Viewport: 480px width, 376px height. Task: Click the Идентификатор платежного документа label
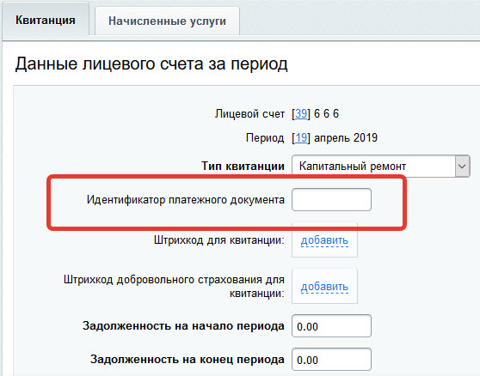186,200
